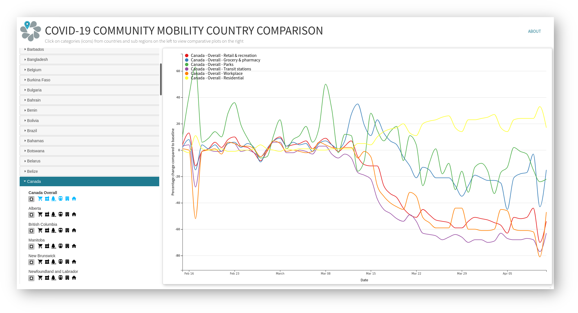The image size is (578, 313).
Task: Open the Belize accordion item
Action: coord(89,171)
